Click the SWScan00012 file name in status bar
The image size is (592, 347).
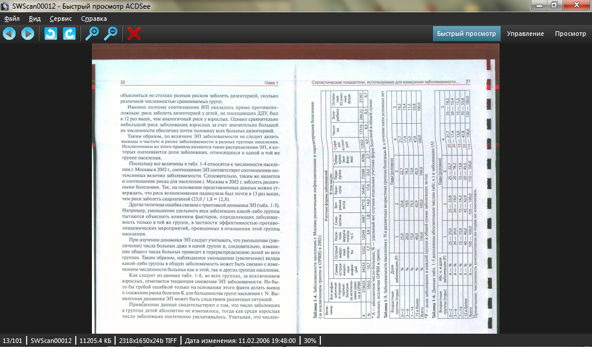tap(51, 341)
